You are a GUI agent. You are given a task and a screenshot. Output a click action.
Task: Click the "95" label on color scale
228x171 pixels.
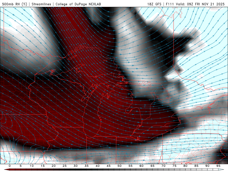218,166
